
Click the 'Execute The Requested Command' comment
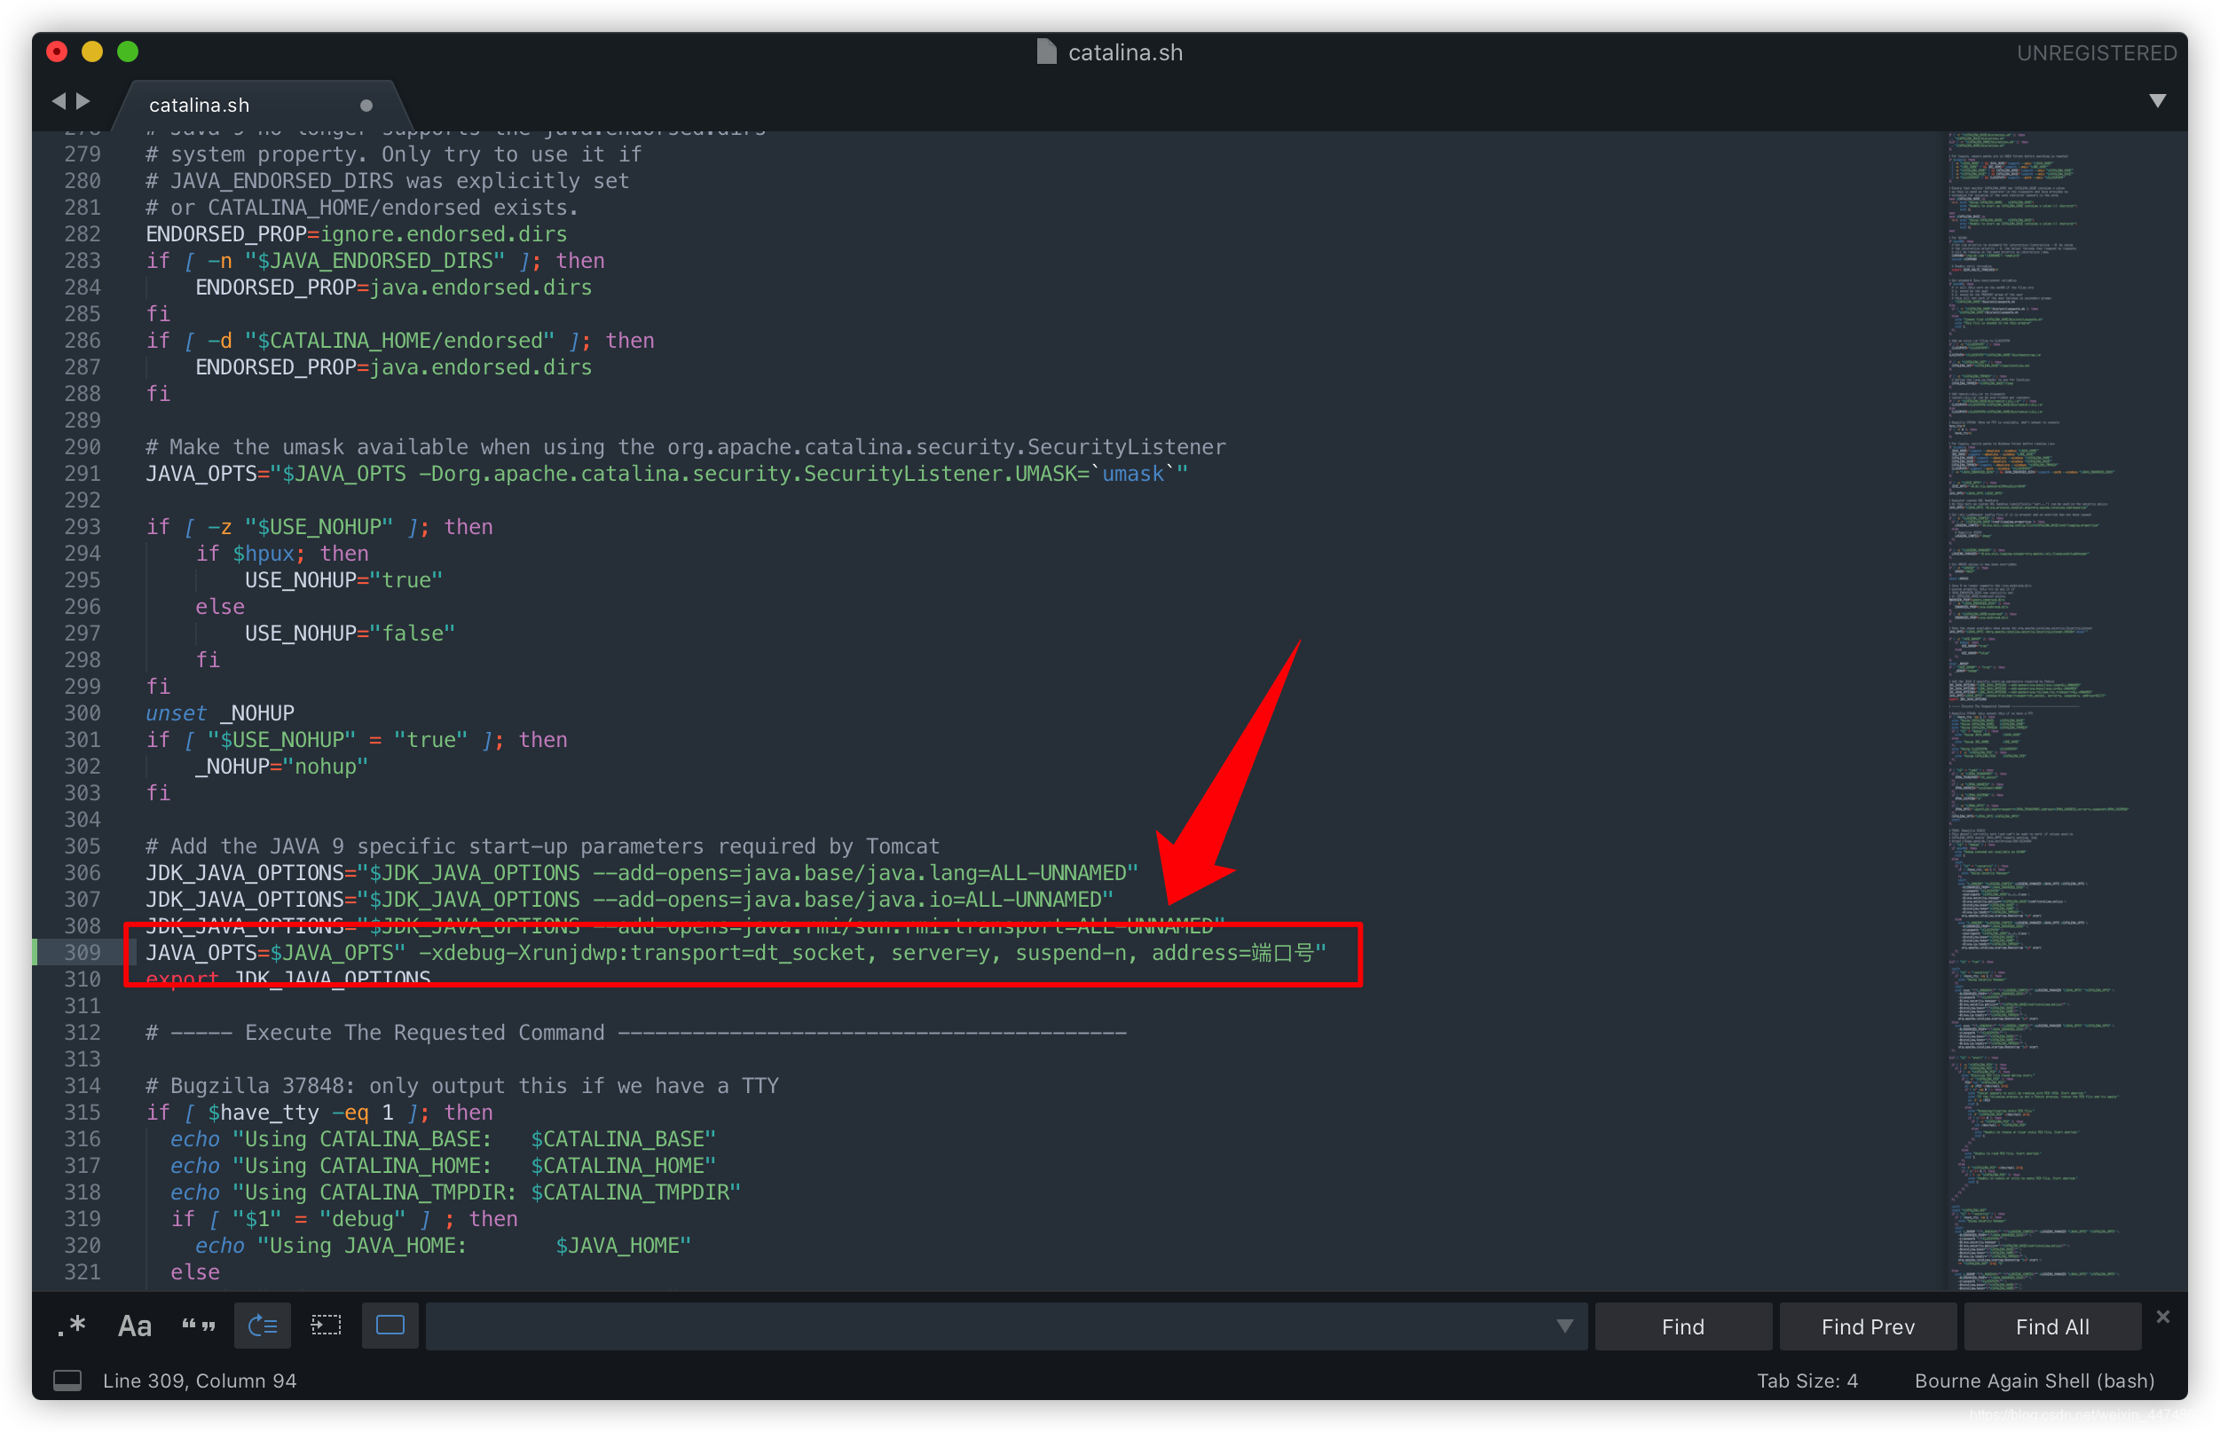(x=636, y=1032)
